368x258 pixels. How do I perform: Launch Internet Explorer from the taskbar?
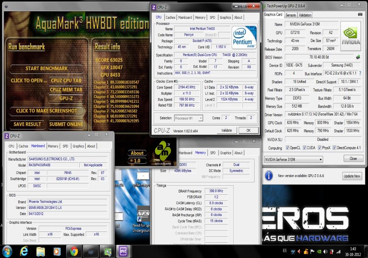(x=24, y=252)
